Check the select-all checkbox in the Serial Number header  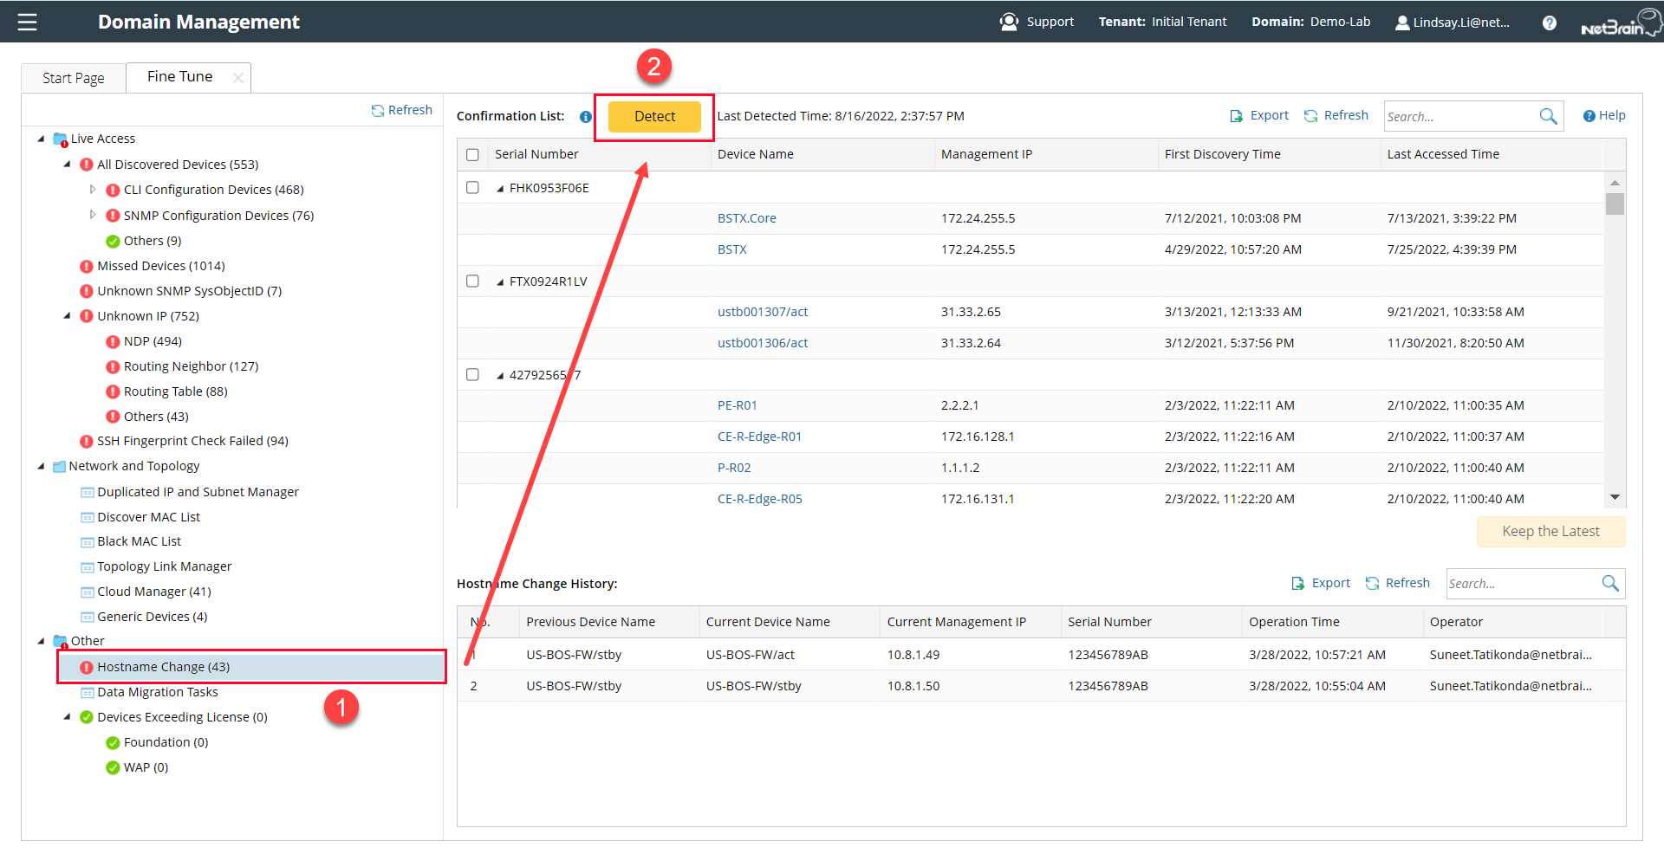pyautogui.click(x=472, y=154)
